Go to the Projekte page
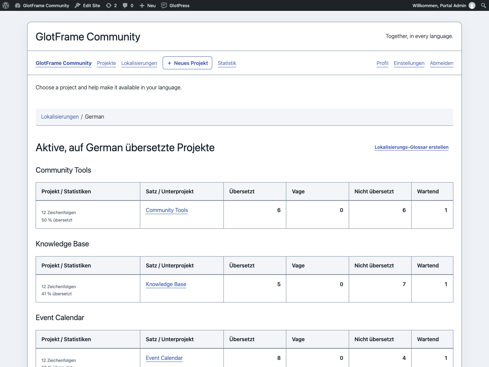This screenshot has width=489, height=367. pyautogui.click(x=106, y=63)
